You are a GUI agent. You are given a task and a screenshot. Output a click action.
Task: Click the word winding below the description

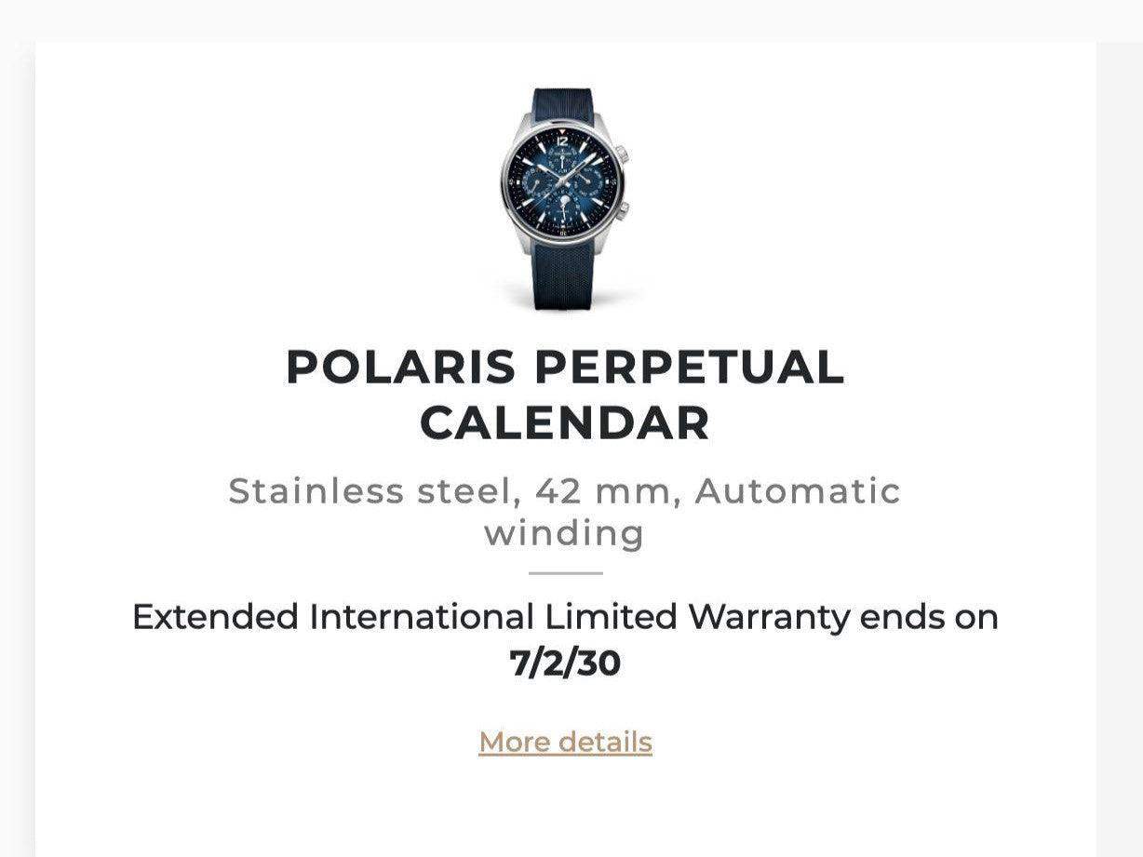pos(564,533)
